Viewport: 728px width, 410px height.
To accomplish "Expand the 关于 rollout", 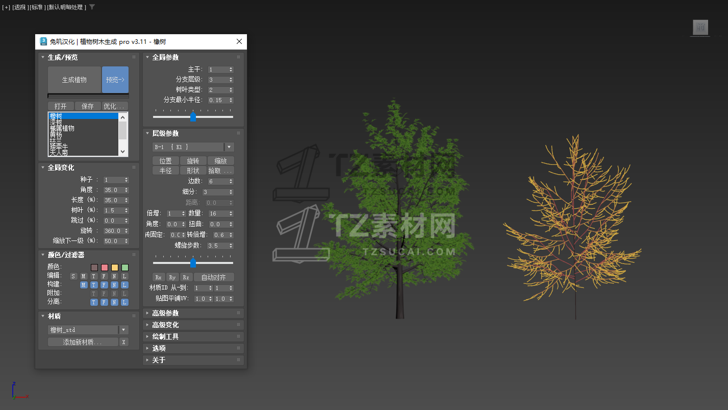I will pos(193,360).
